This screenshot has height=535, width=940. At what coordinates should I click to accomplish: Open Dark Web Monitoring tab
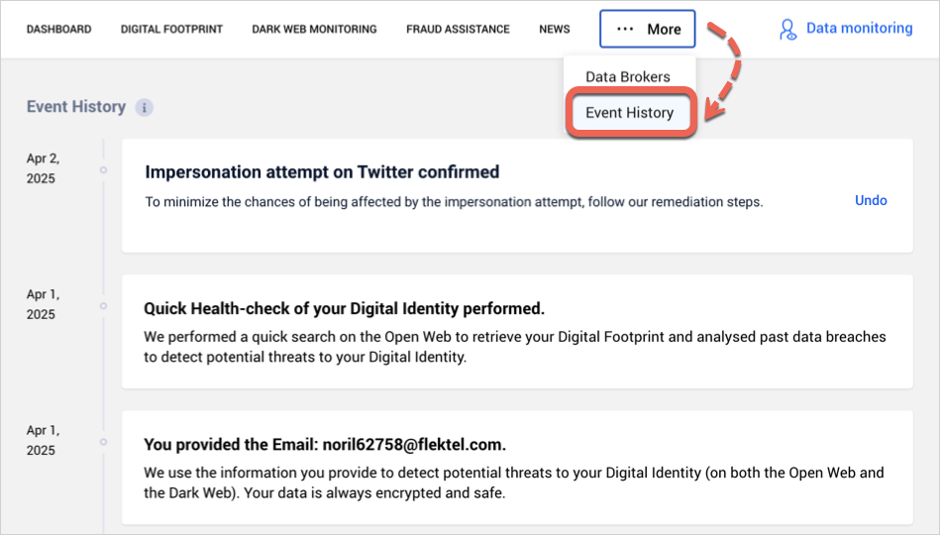[x=314, y=29]
